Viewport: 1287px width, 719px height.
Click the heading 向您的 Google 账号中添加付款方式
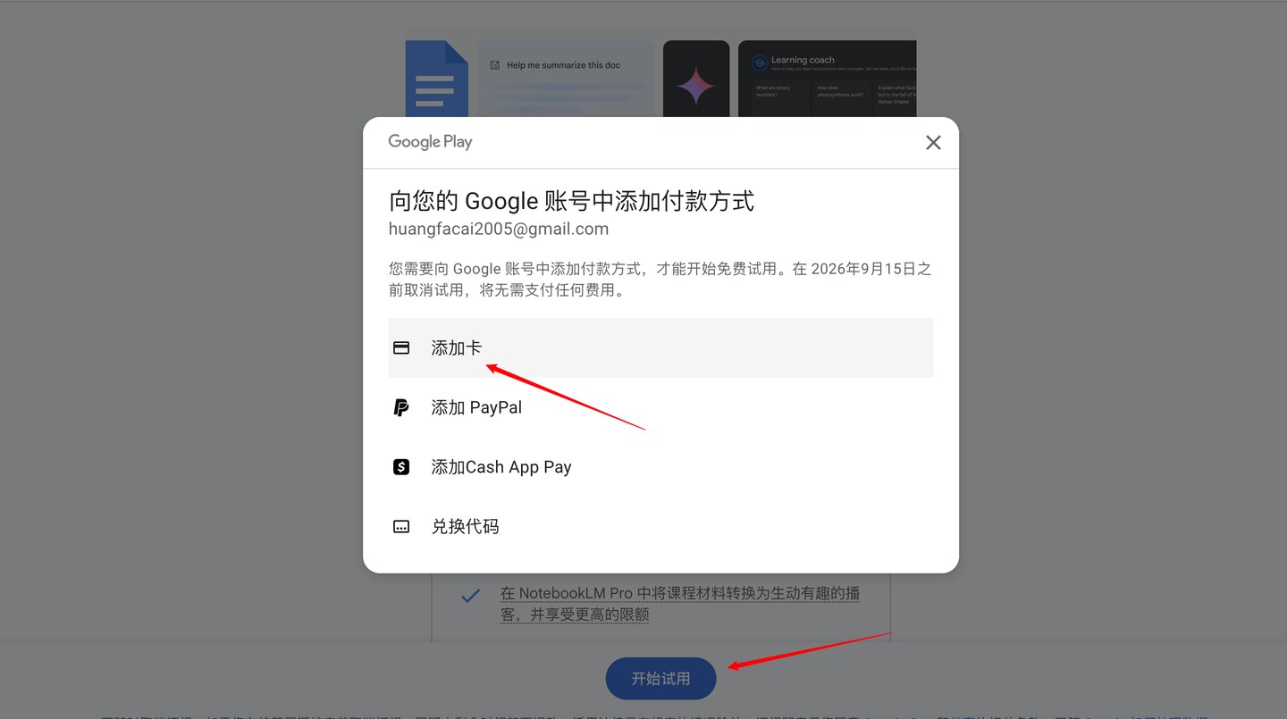click(x=571, y=201)
